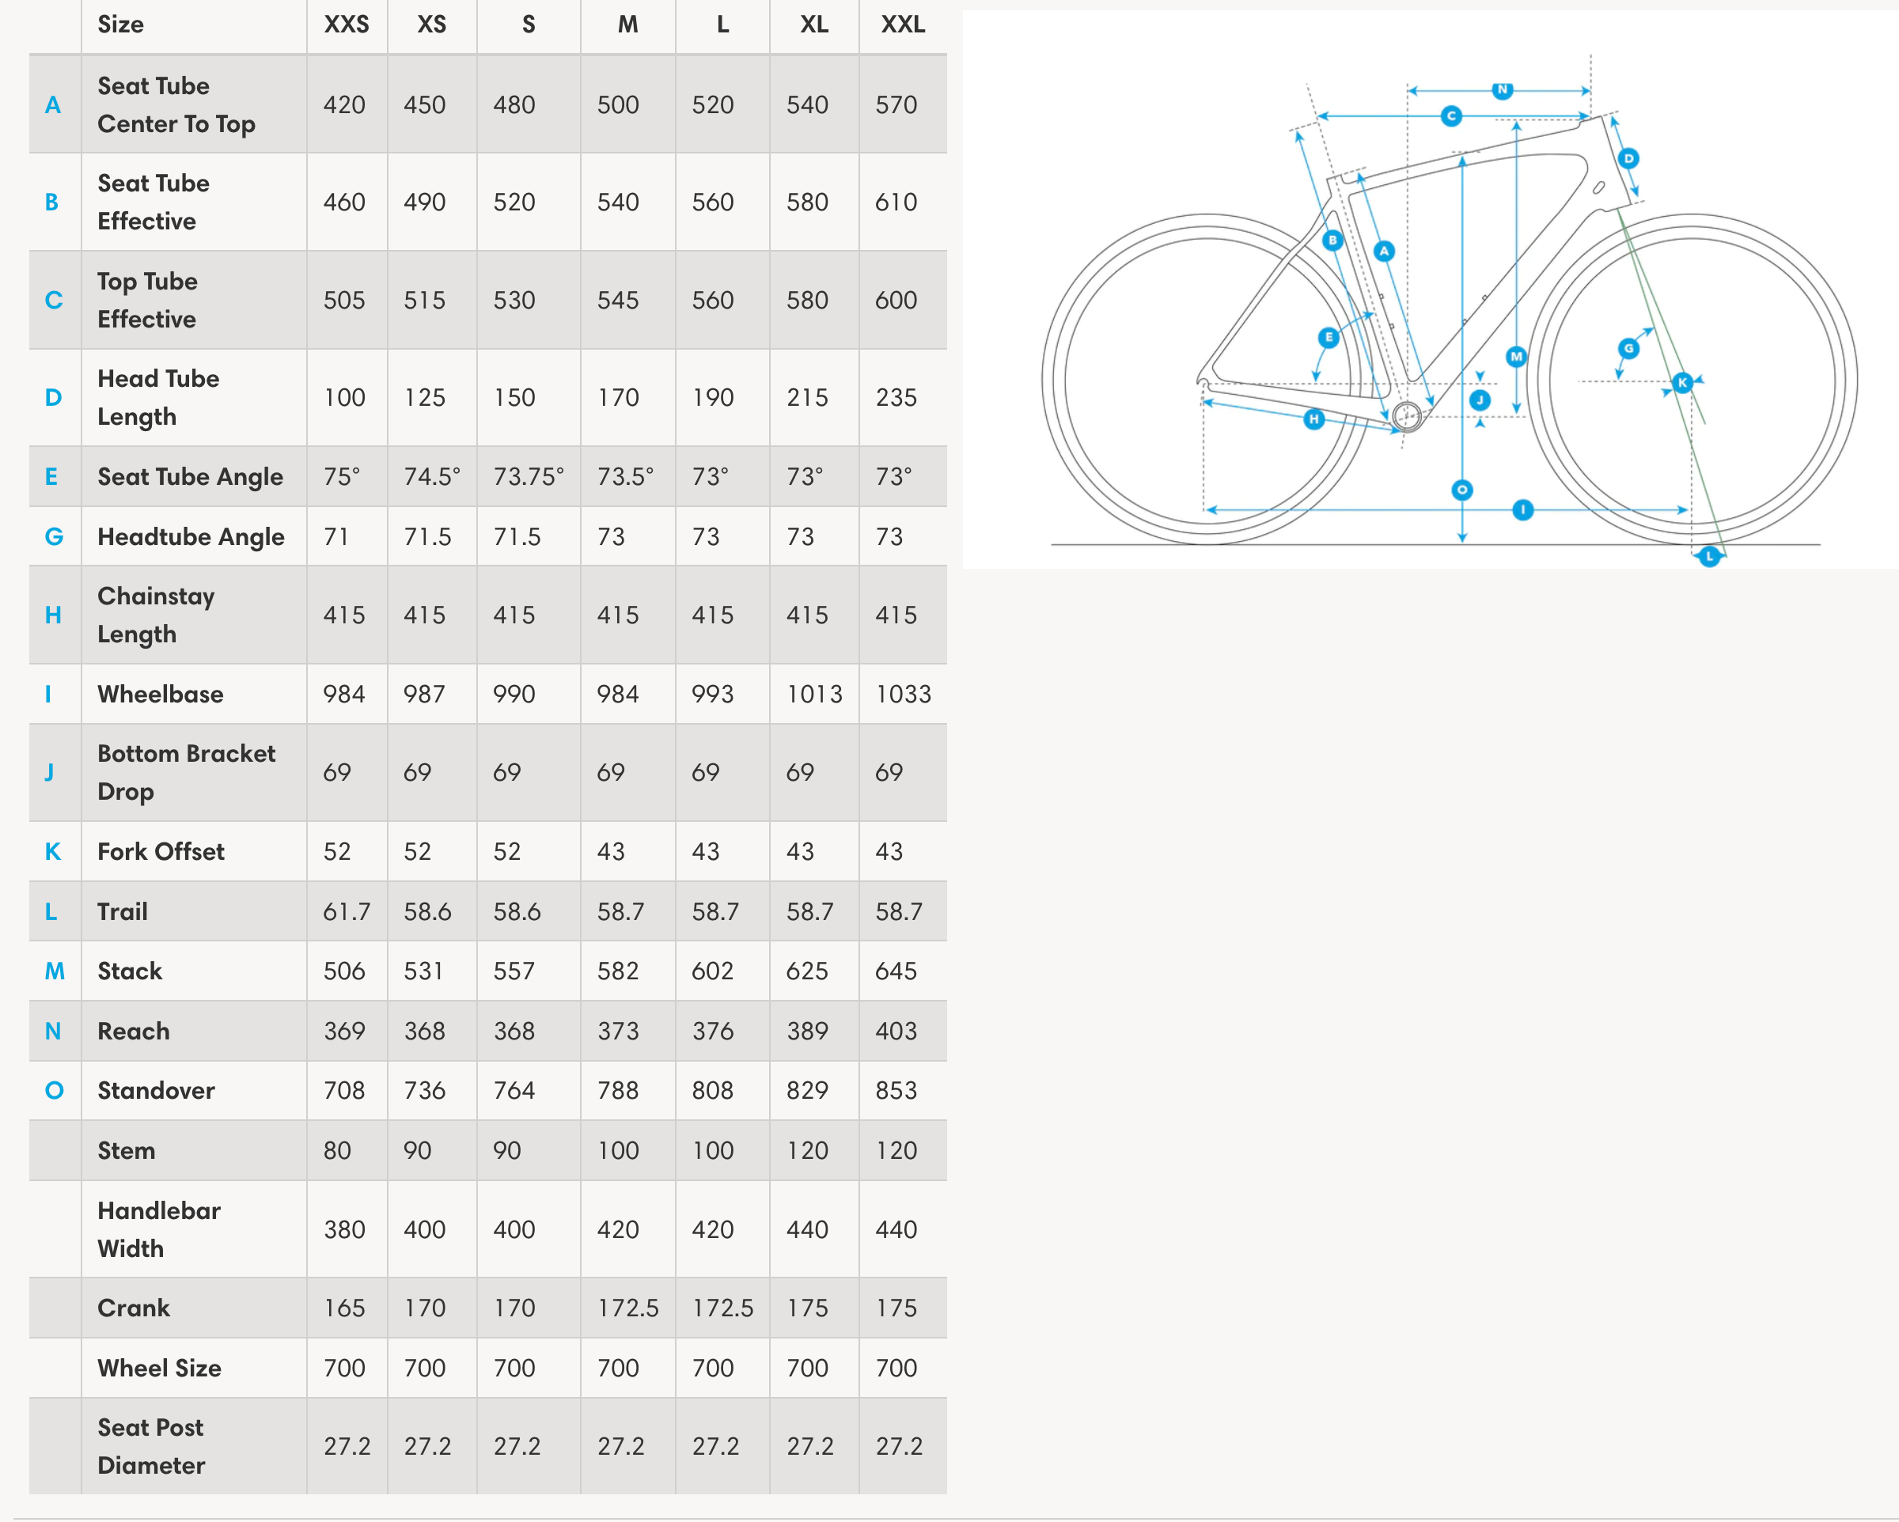This screenshot has width=1899, height=1522.
Task: Click the Handlebar Width row label
Action: (158, 1229)
